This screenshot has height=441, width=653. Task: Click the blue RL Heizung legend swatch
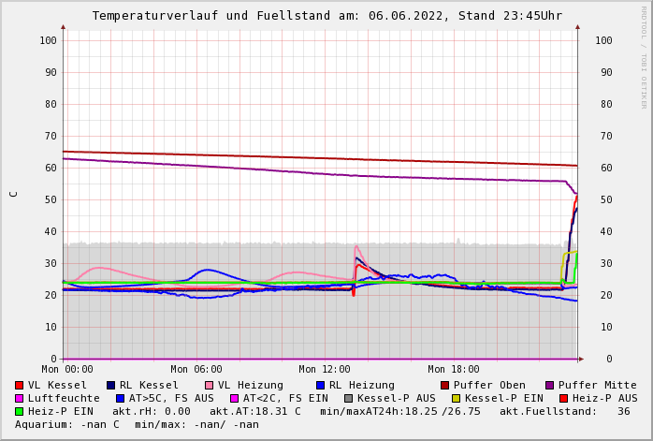coord(320,385)
